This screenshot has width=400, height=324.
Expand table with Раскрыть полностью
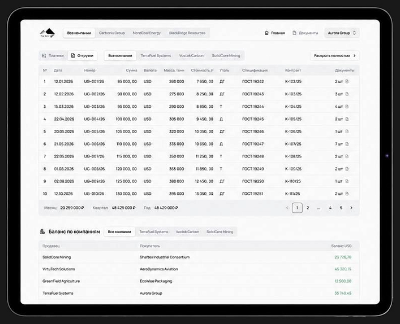(x=335, y=55)
